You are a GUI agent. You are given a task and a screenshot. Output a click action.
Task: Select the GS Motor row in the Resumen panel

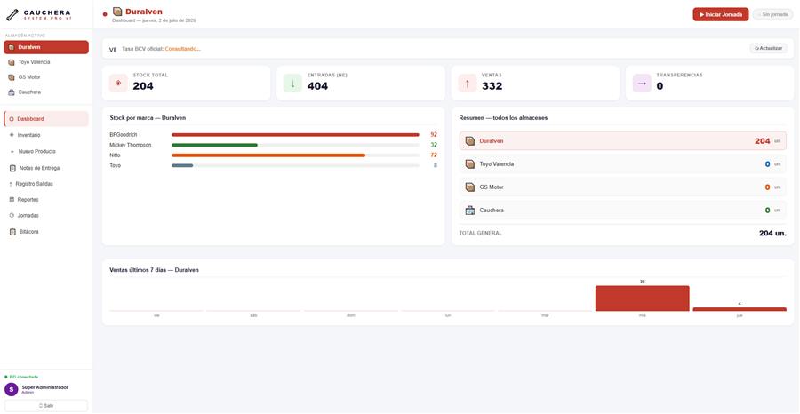622,187
